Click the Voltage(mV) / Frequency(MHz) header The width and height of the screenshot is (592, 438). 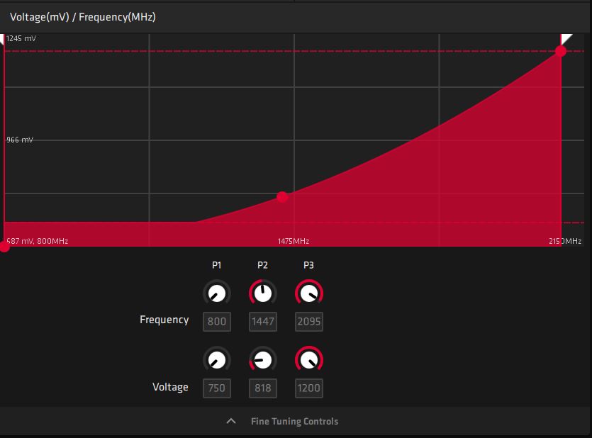pyautogui.click(x=83, y=17)
